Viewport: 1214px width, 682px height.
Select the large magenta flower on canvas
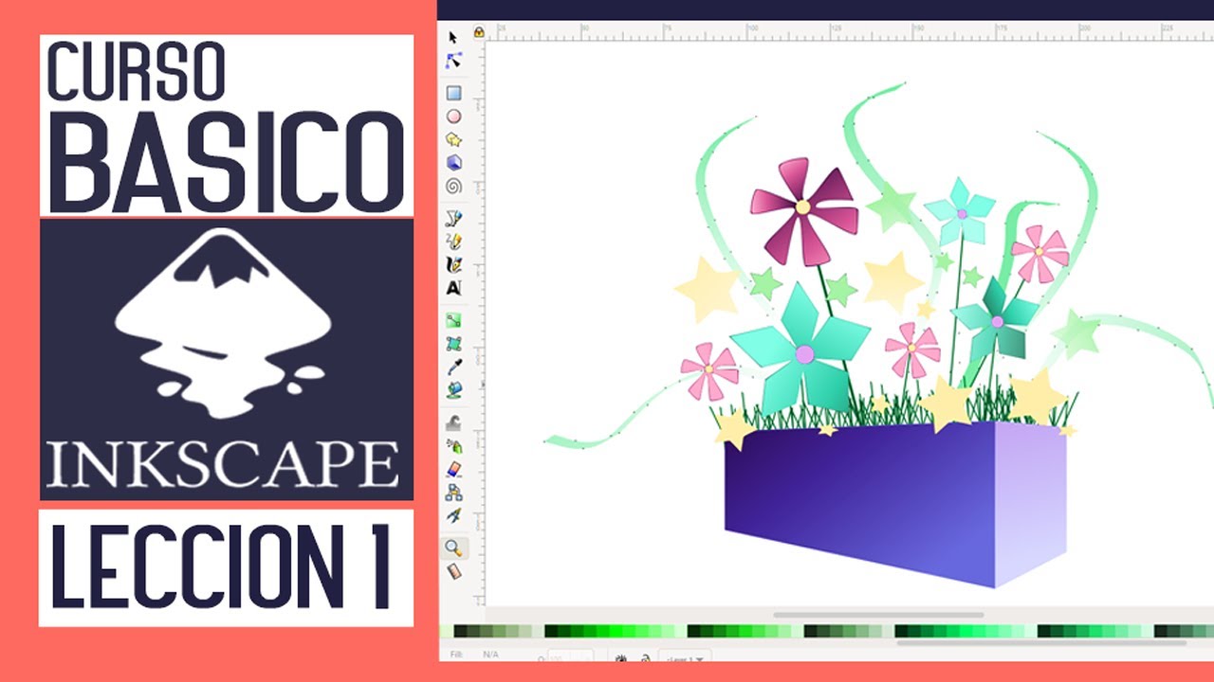803,210
